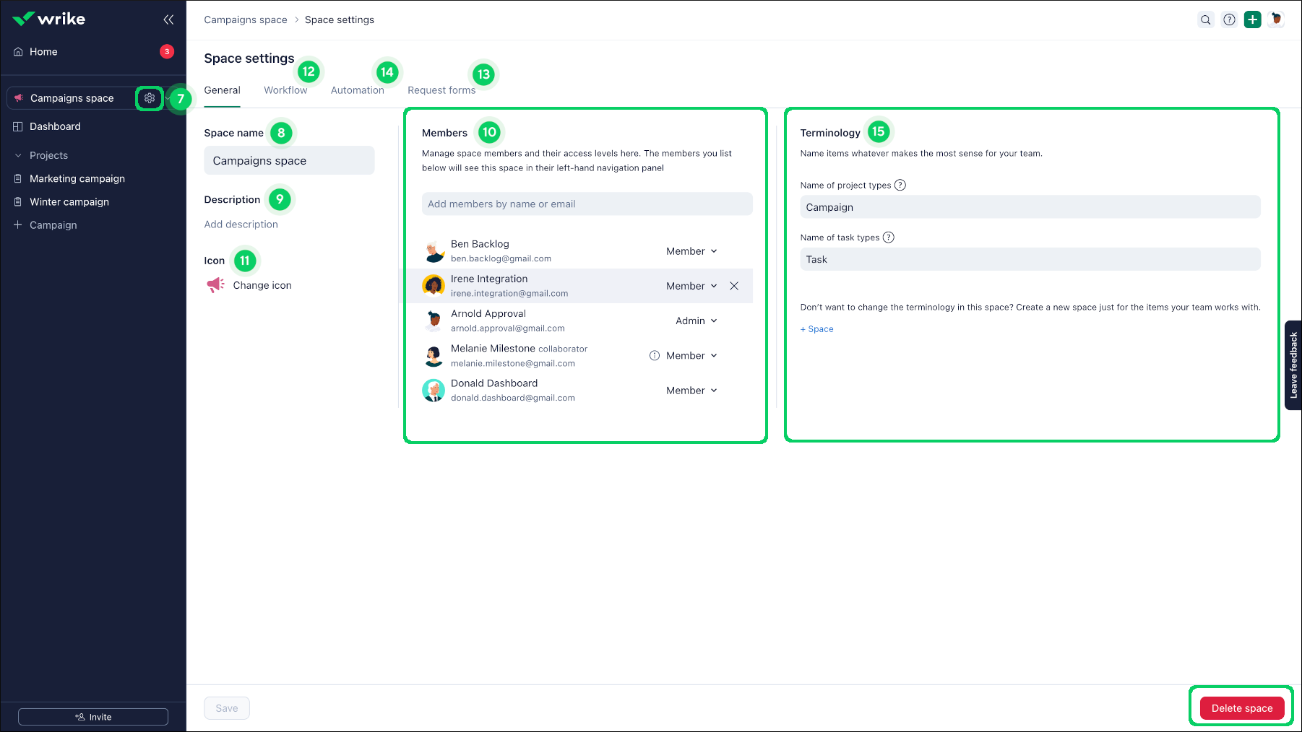Click the green plus create button
This screenshot has height=732, width=1302.
pyautogui.click(x=1253, y=20)
